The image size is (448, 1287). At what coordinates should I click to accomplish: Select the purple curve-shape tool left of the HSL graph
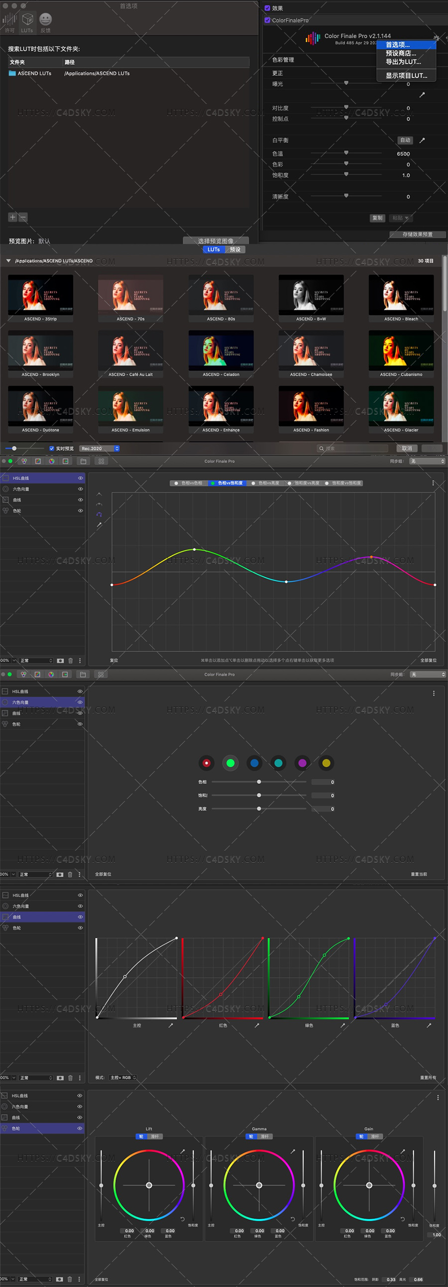[99, 514]
